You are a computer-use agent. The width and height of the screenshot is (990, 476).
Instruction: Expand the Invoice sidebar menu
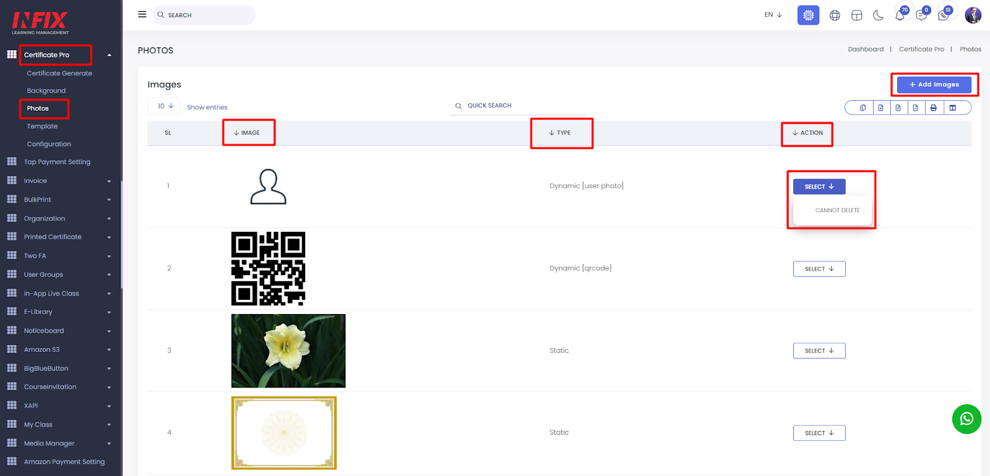click(x=109, y=181)
